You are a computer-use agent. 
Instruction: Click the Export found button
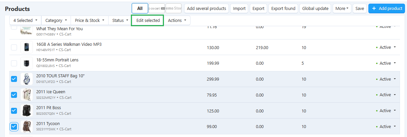[x=283, y=9]
